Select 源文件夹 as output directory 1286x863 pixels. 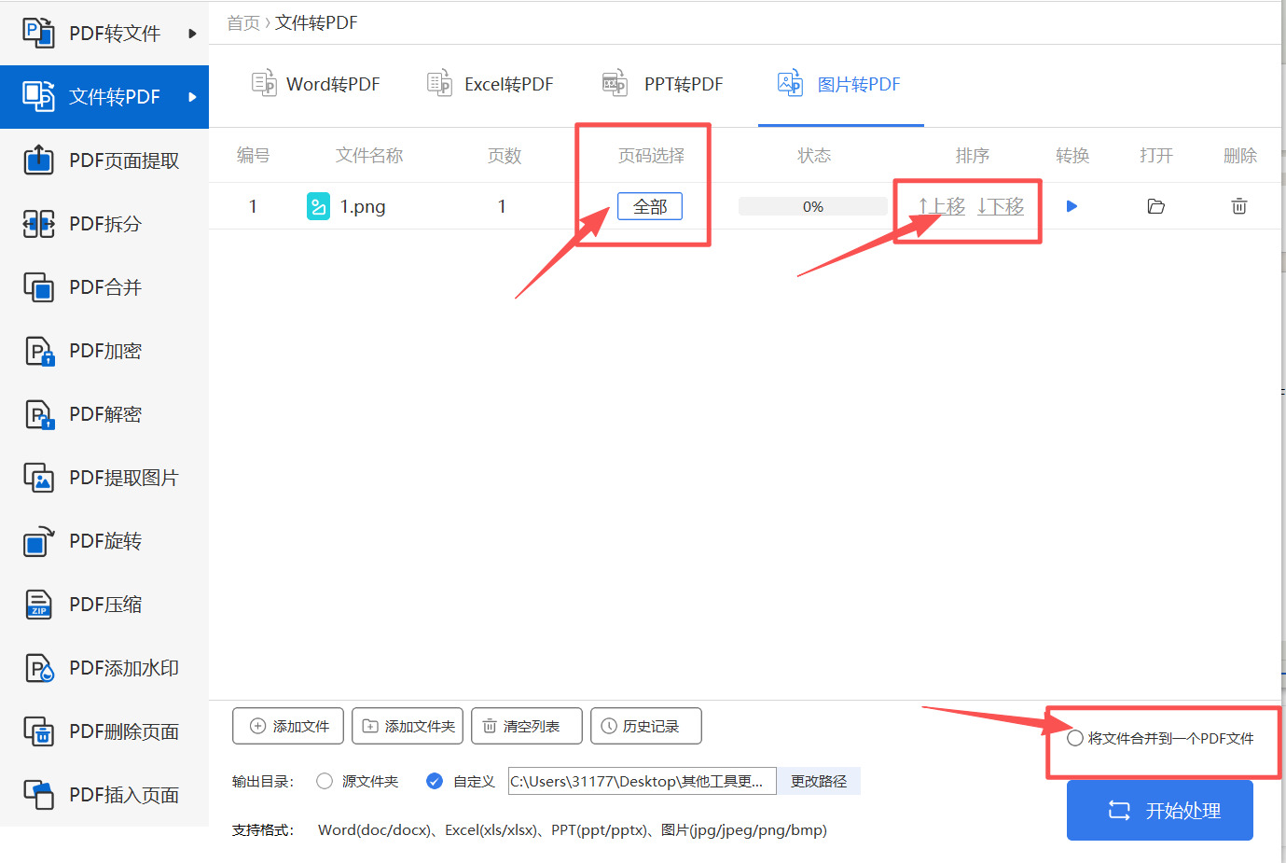pos(324,781)
